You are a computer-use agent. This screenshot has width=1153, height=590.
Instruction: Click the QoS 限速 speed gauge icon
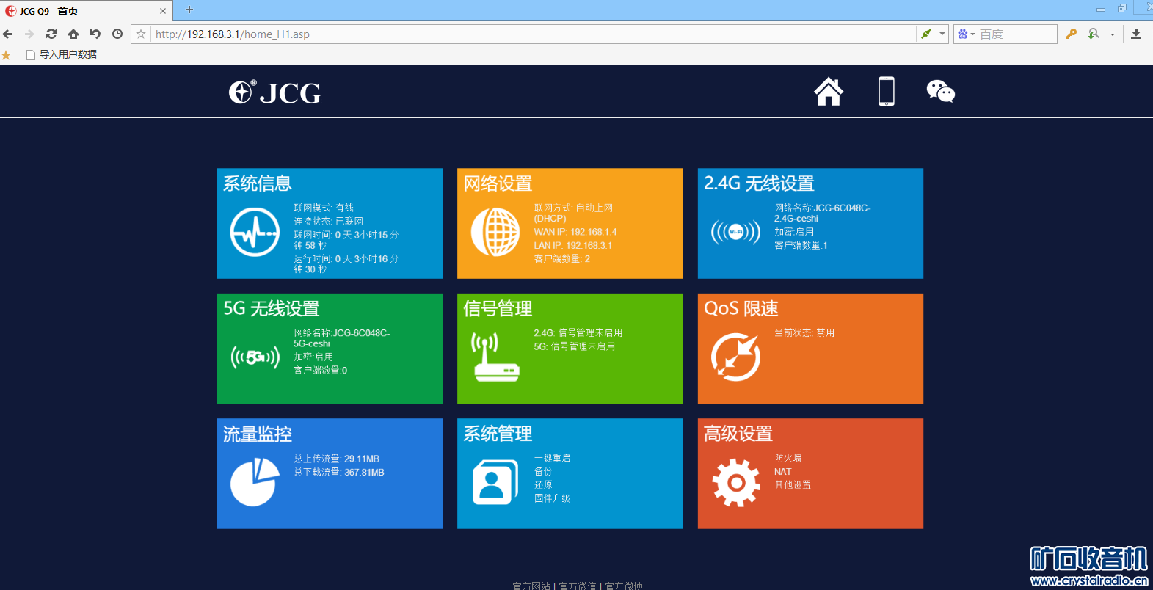[x=735, y=357]
